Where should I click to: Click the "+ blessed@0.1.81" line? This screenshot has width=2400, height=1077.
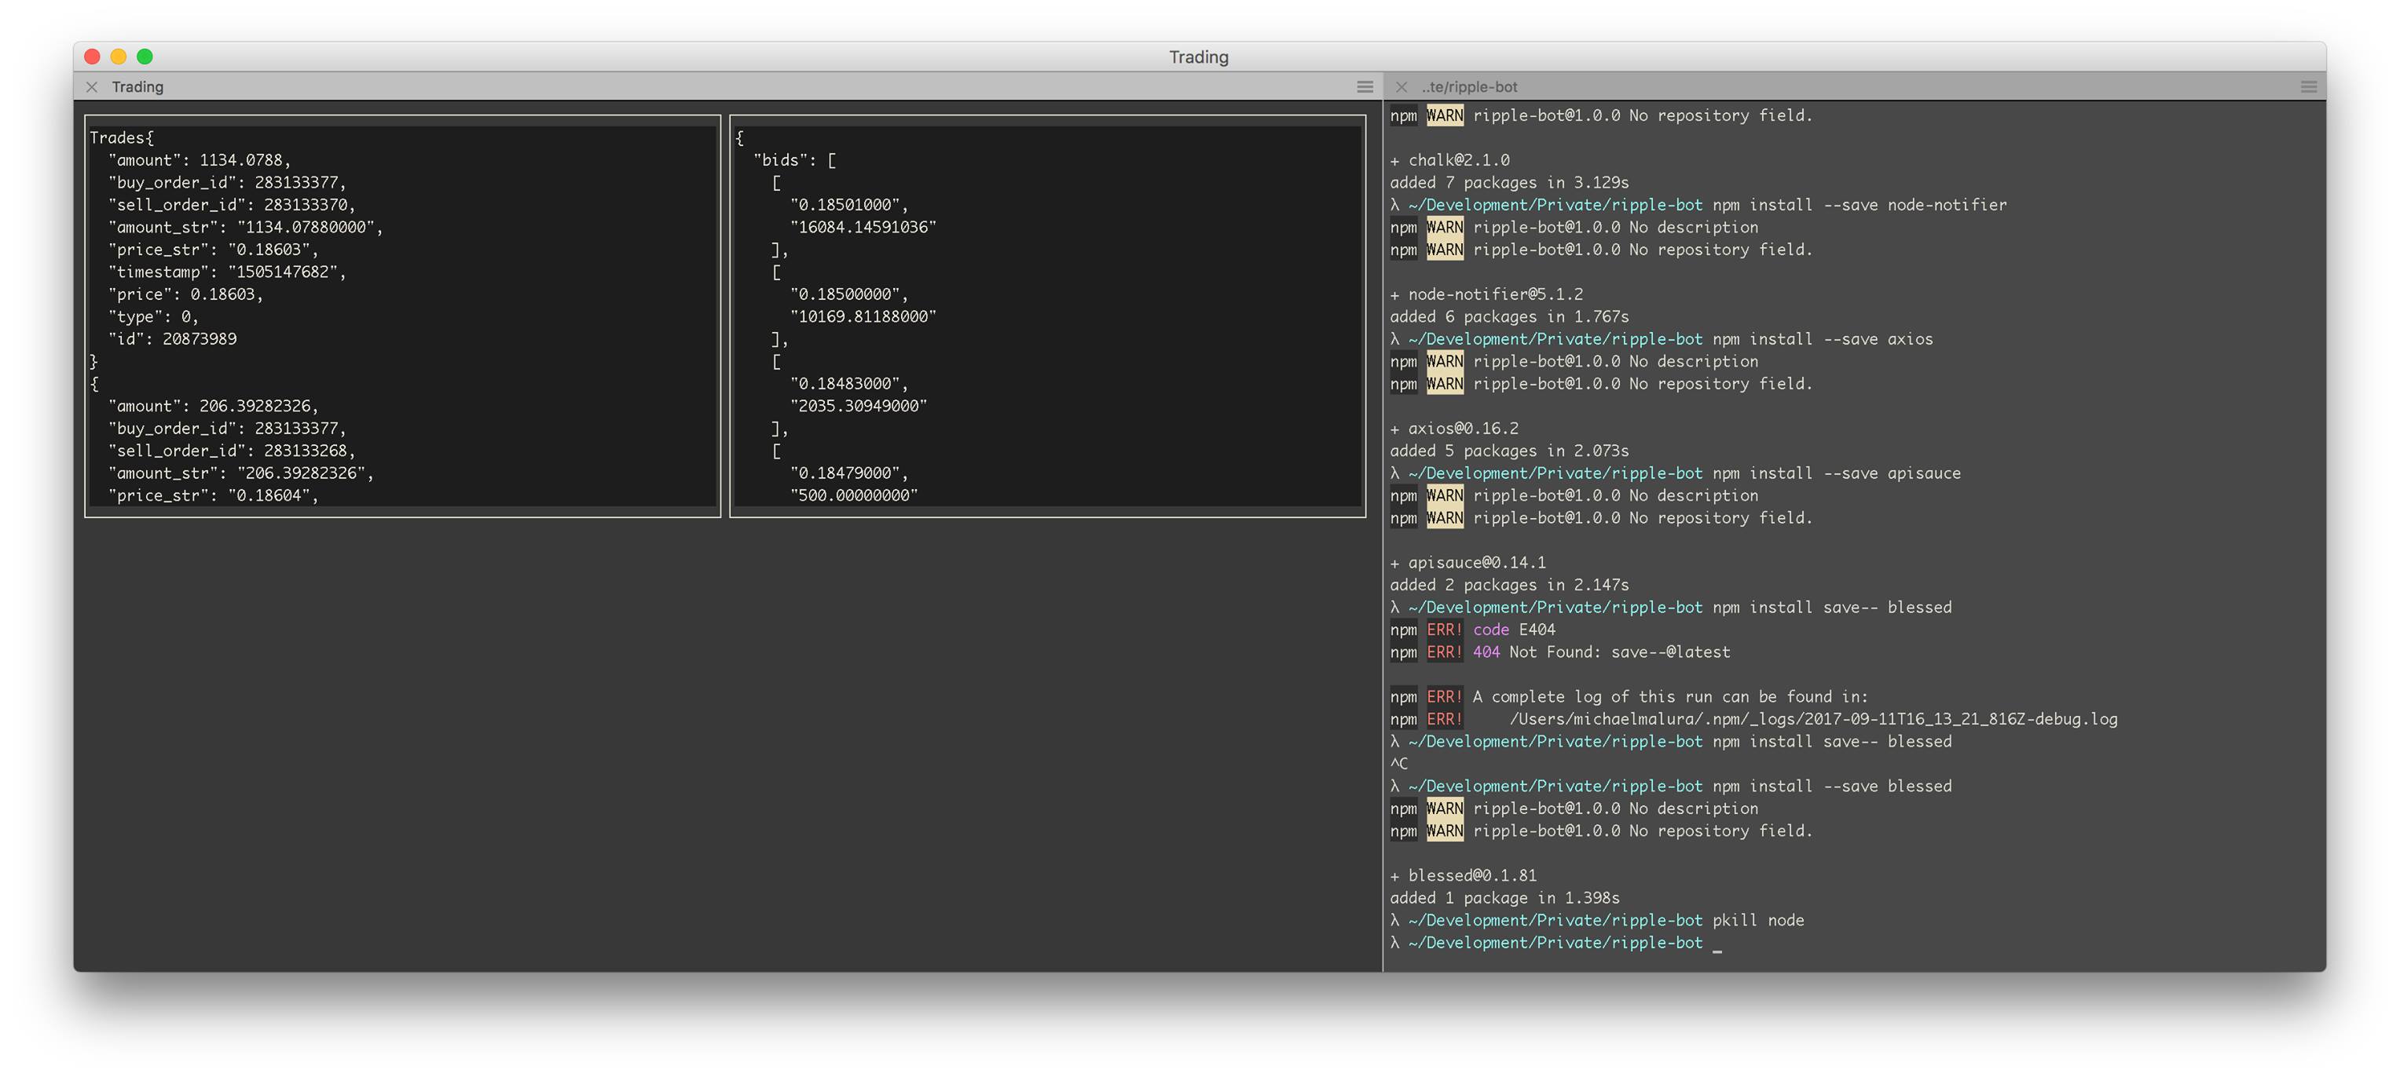click(1463, 875)
